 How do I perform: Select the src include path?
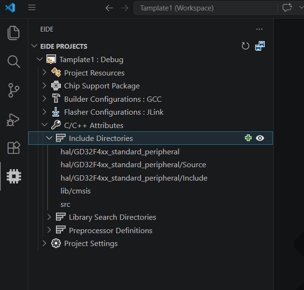point(65,204)
